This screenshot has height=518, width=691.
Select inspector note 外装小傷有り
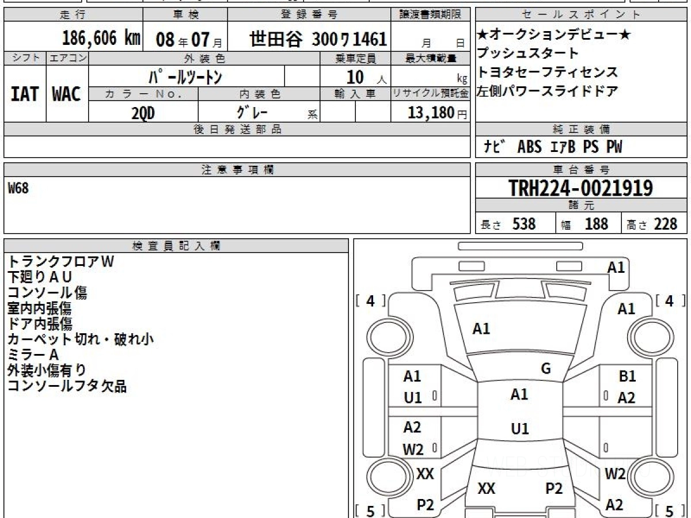pos(47,370)
